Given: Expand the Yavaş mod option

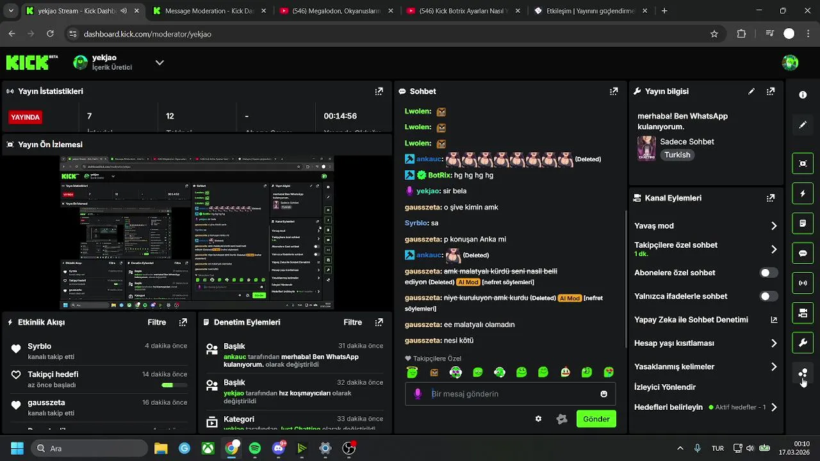Looking at the screenshot, I should tap(774, 226).
